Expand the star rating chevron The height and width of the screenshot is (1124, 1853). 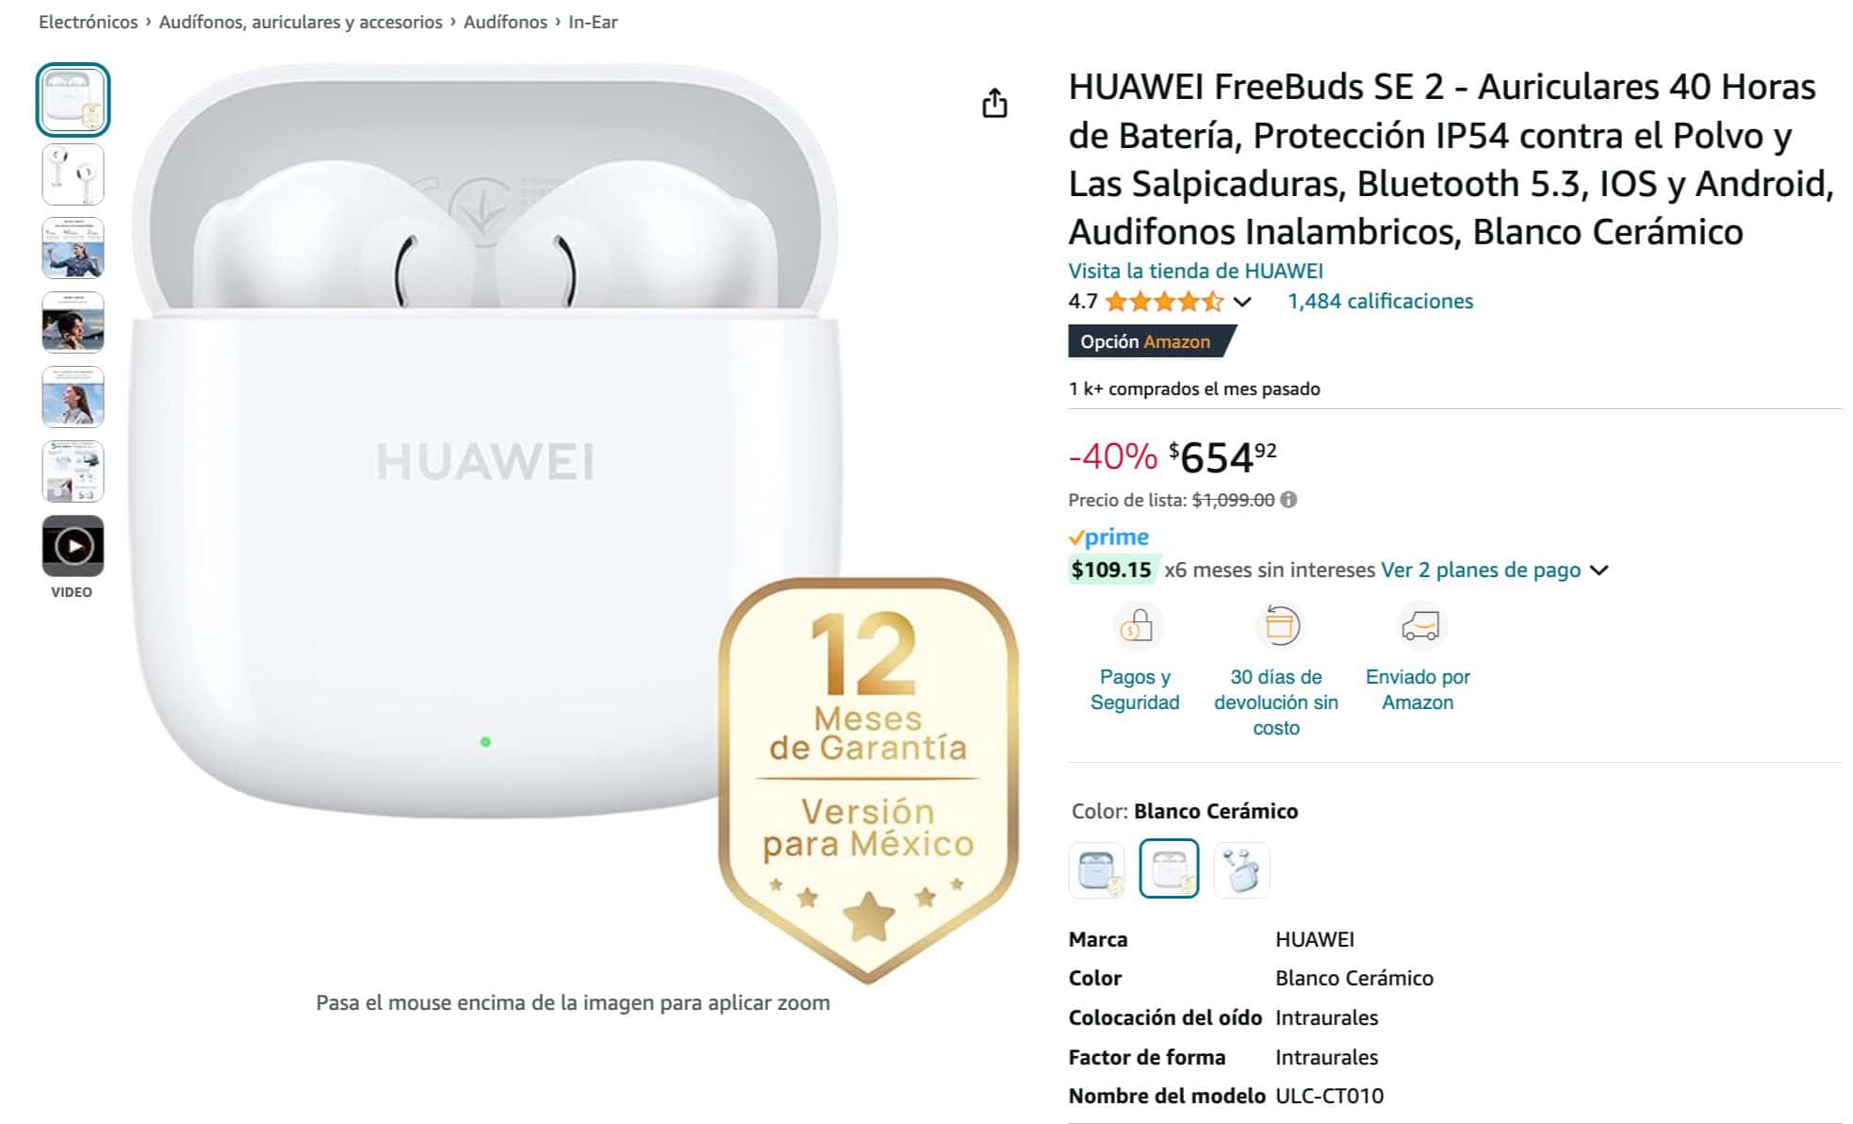click(x=1242, y=302)
